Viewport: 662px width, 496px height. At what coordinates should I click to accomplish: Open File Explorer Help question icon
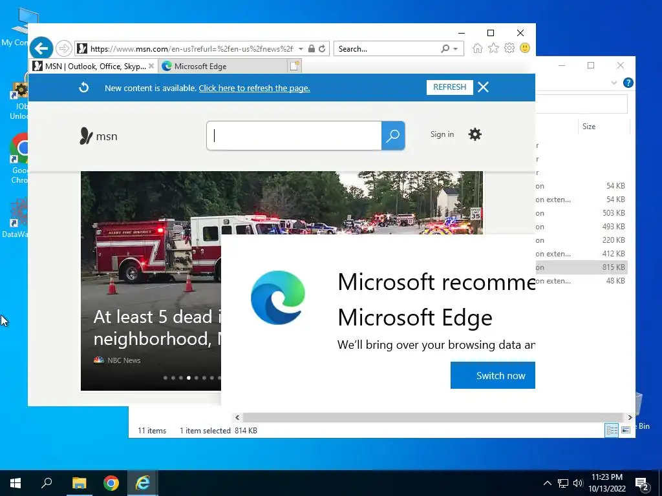[628, 83]
